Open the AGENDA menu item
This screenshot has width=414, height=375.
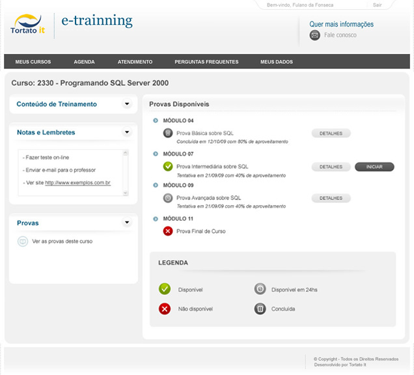pyautogui.click(x=84, y=62)
